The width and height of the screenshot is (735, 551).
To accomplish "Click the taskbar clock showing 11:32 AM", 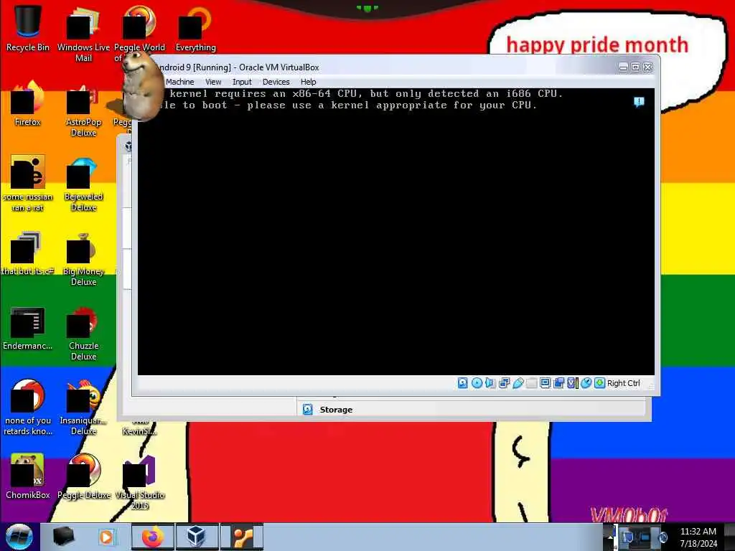I will click(698, 537).
